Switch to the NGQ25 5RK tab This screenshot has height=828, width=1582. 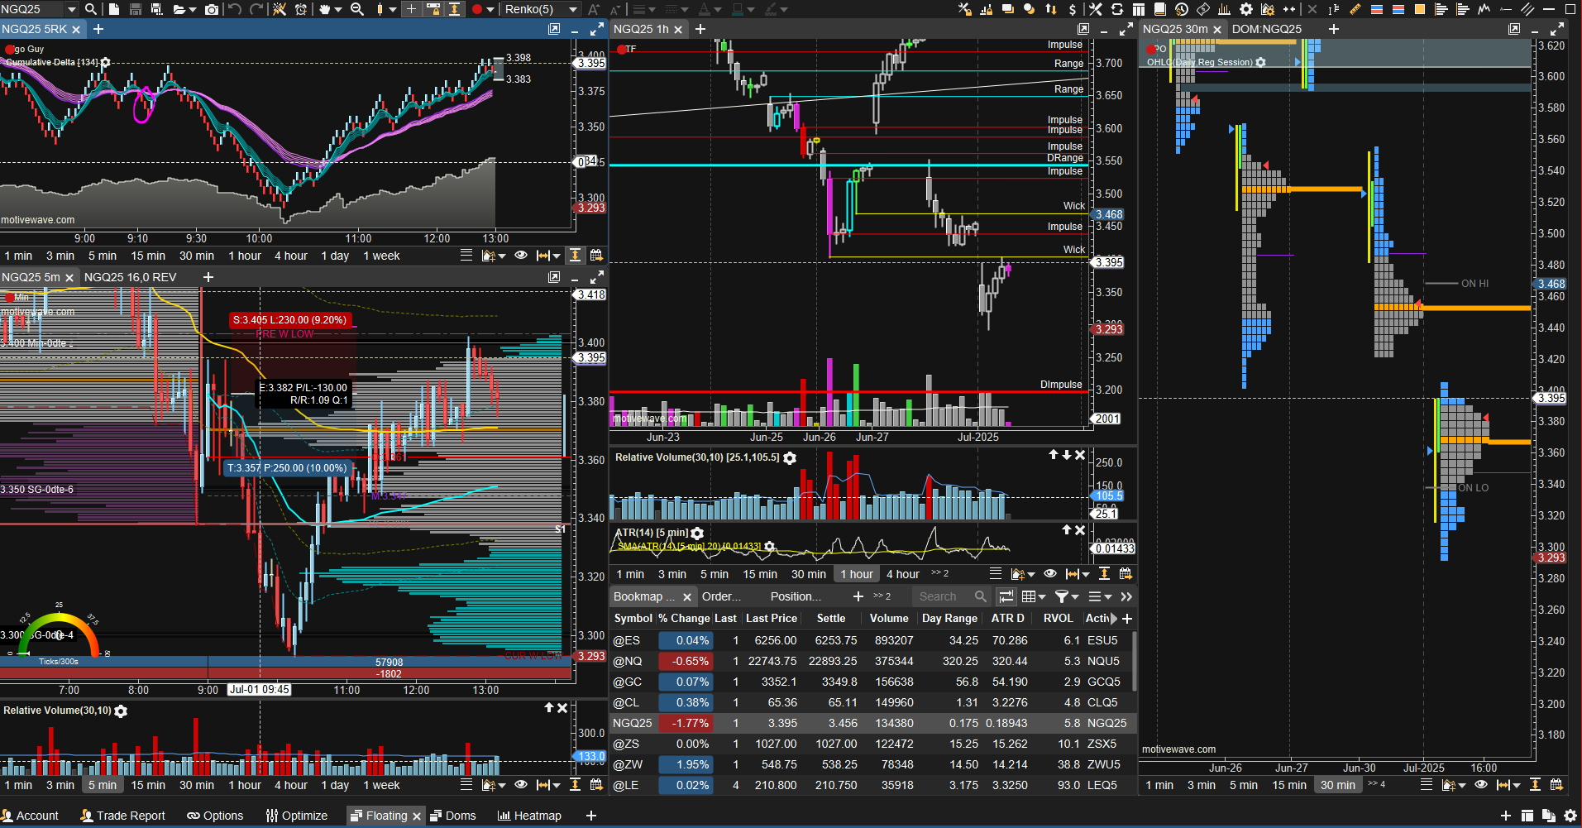pos(35,29)
